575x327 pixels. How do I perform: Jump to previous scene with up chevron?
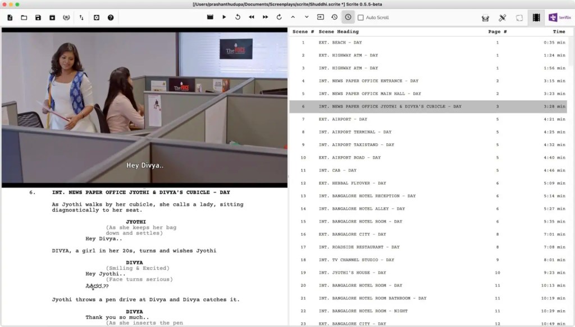coord(293,17)
